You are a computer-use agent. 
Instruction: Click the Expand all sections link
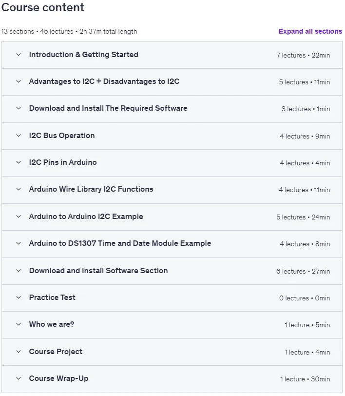[x=310, y=31]
